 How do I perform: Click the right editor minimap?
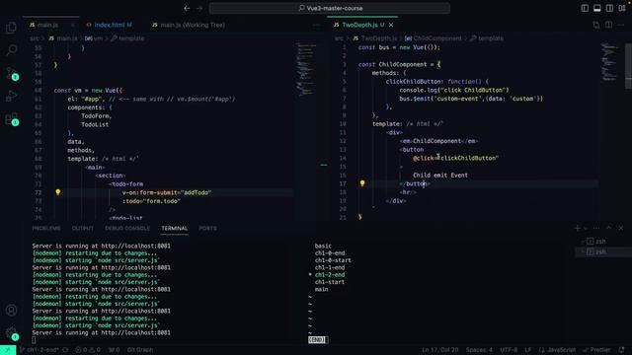pyautogui.click(x=609, y=61)
